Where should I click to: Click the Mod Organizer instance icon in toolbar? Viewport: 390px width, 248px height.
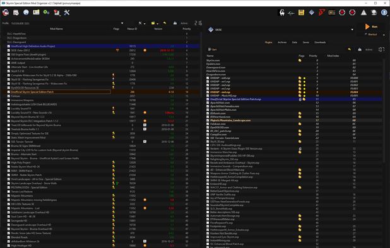tap(6, 13)
